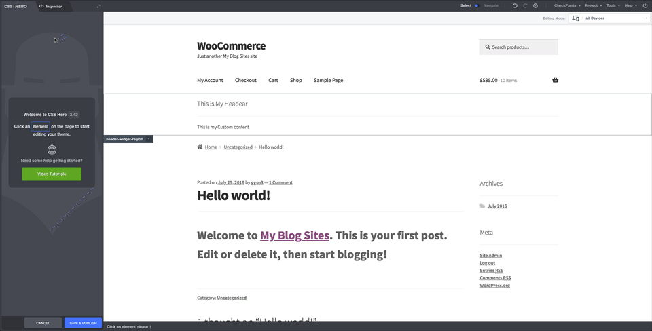Click the expand panel arrows icon

coord(98,6)
